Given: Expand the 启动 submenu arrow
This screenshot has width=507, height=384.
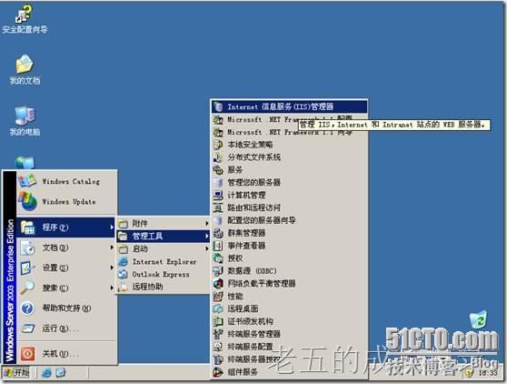Looking at the screenshot, I should [x=206, y=248].
